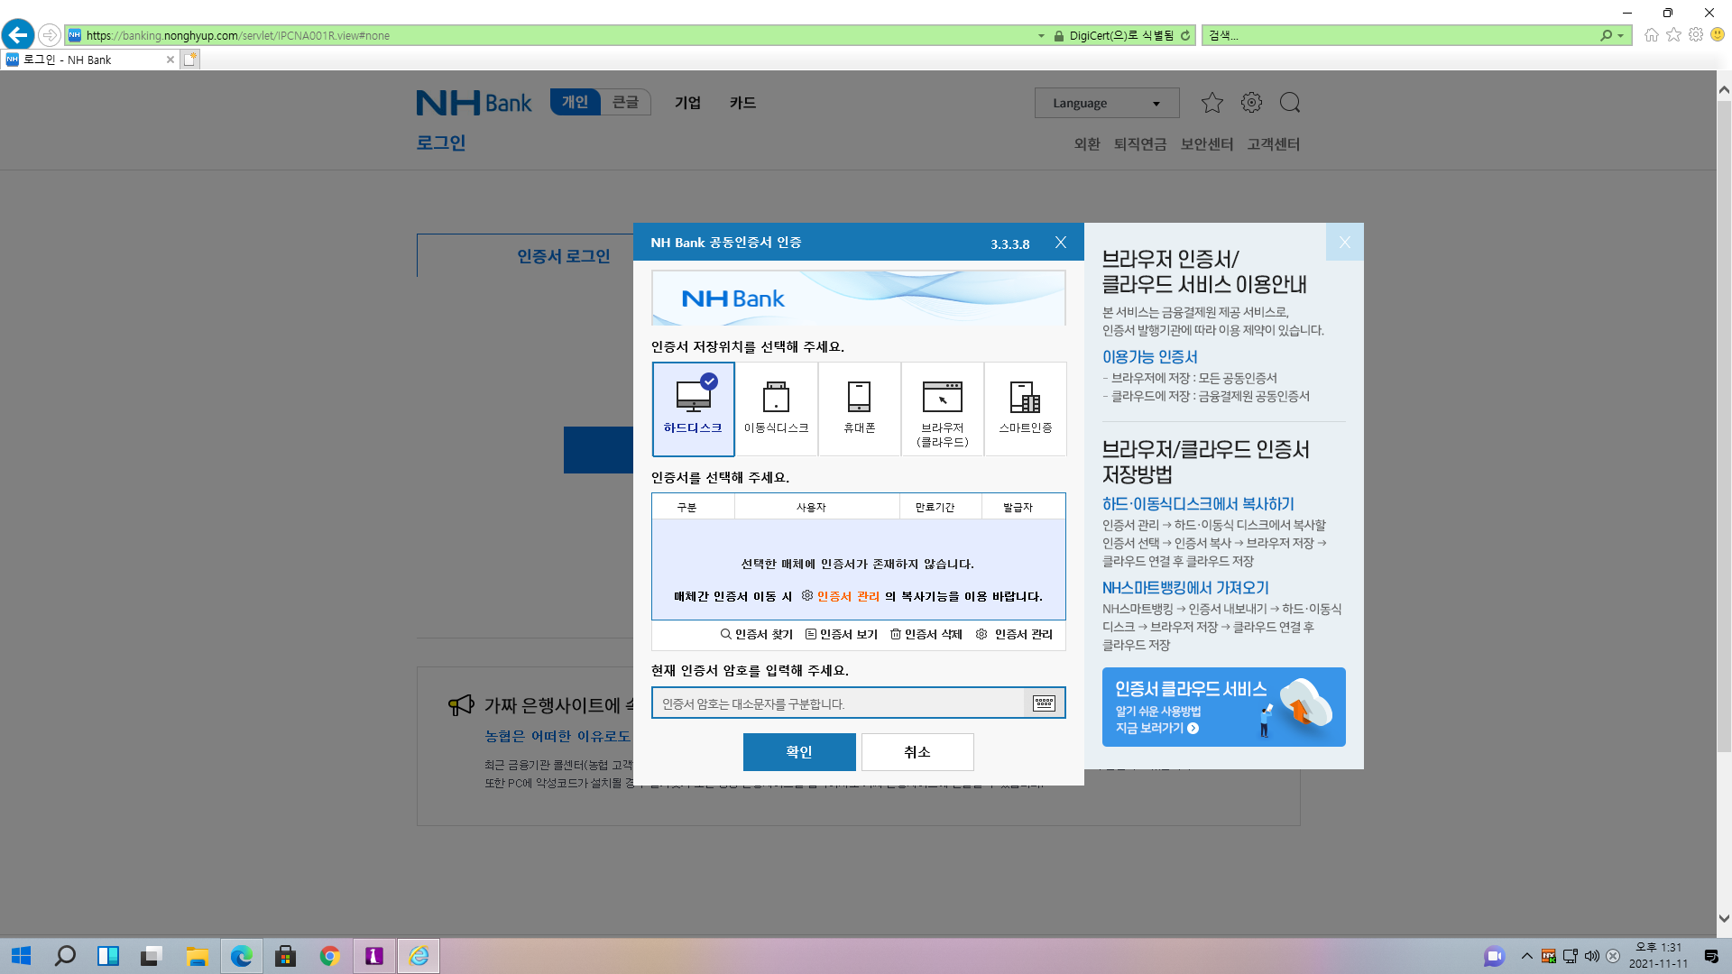Open the 카드 menu
Screen dimensions: 1732x974
point(742,103)
